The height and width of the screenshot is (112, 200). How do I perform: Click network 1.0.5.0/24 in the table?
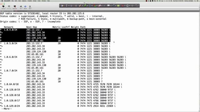click(x=11, y=44)
